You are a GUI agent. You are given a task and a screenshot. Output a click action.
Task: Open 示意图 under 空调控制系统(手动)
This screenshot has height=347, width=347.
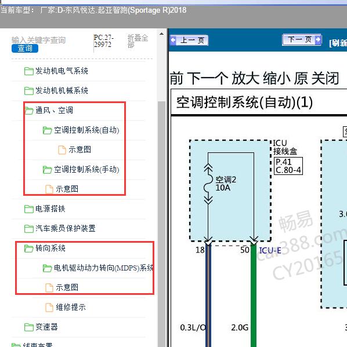(x=67, y=189)
